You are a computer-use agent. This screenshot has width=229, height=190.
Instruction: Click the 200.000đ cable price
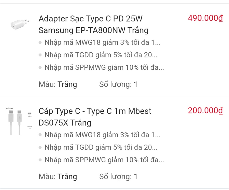coord(205,111)
